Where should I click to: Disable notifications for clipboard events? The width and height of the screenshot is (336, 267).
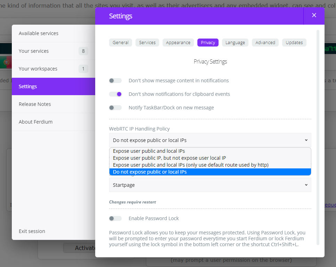115,94
